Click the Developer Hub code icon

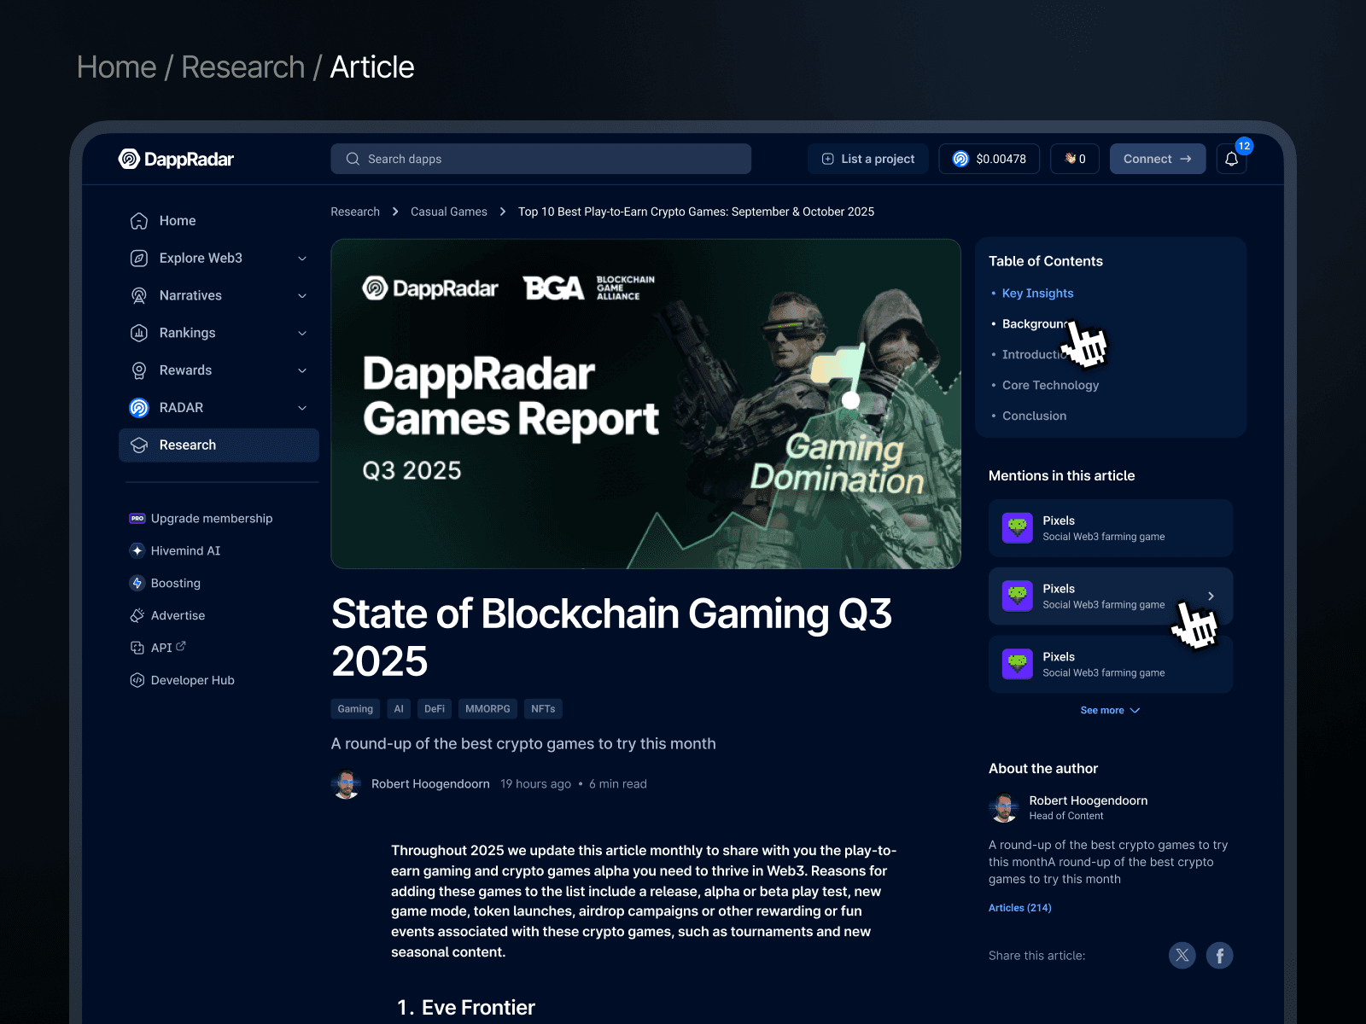[137, 681]
